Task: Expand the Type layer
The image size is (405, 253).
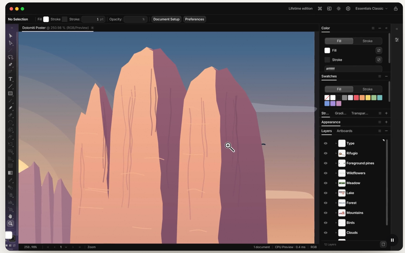Action: (336, 143)
